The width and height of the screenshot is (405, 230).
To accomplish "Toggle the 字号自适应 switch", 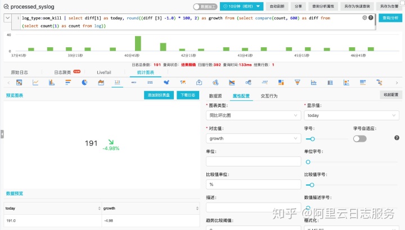I will click(x=360, y=139).
